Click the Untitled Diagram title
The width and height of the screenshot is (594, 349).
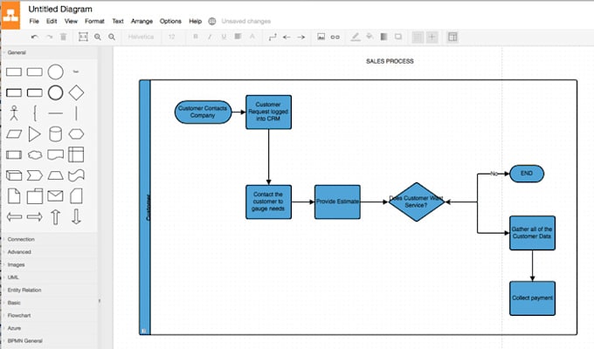pyautogui.click(x=60, y=9)
